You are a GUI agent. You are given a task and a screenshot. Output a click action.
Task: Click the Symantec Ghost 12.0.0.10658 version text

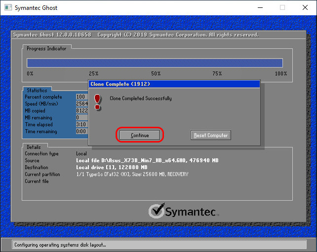point(52,35)
